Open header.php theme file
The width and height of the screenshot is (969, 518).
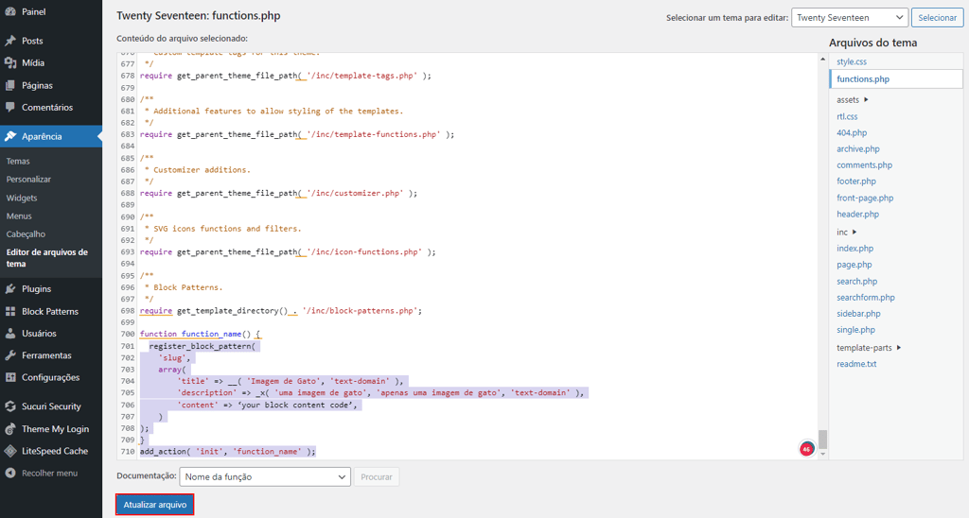tap(857, 214)
